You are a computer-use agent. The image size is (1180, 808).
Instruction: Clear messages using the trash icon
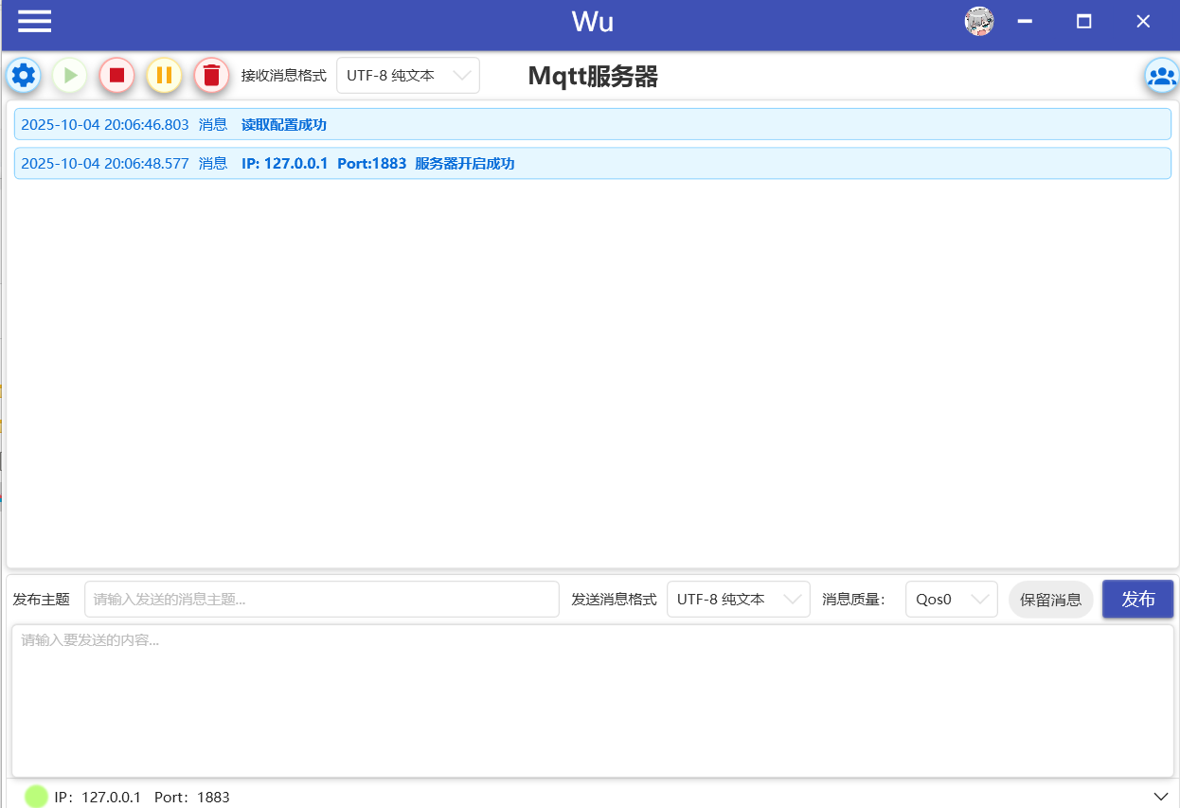click(211, 75)
